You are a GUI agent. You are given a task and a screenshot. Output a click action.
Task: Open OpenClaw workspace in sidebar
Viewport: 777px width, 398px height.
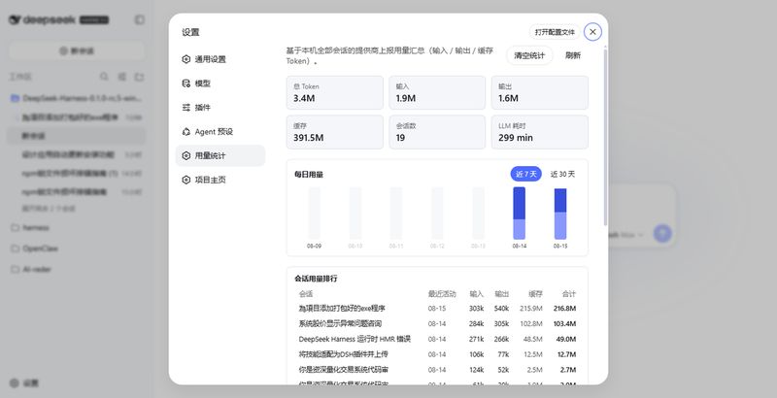point(77,249)
